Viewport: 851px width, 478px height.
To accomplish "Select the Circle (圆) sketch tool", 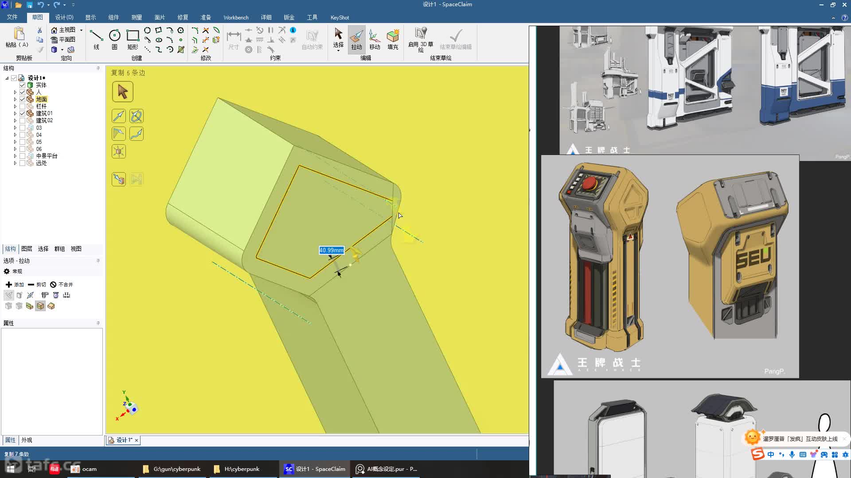I will point(114,39).
